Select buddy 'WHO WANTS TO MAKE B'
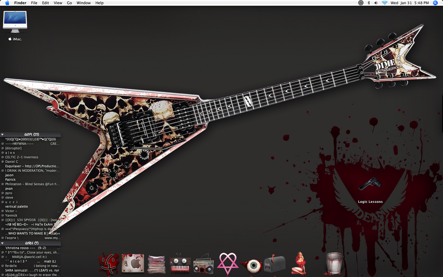The width and height of the screenshot is (443, 277). (30, 234)
